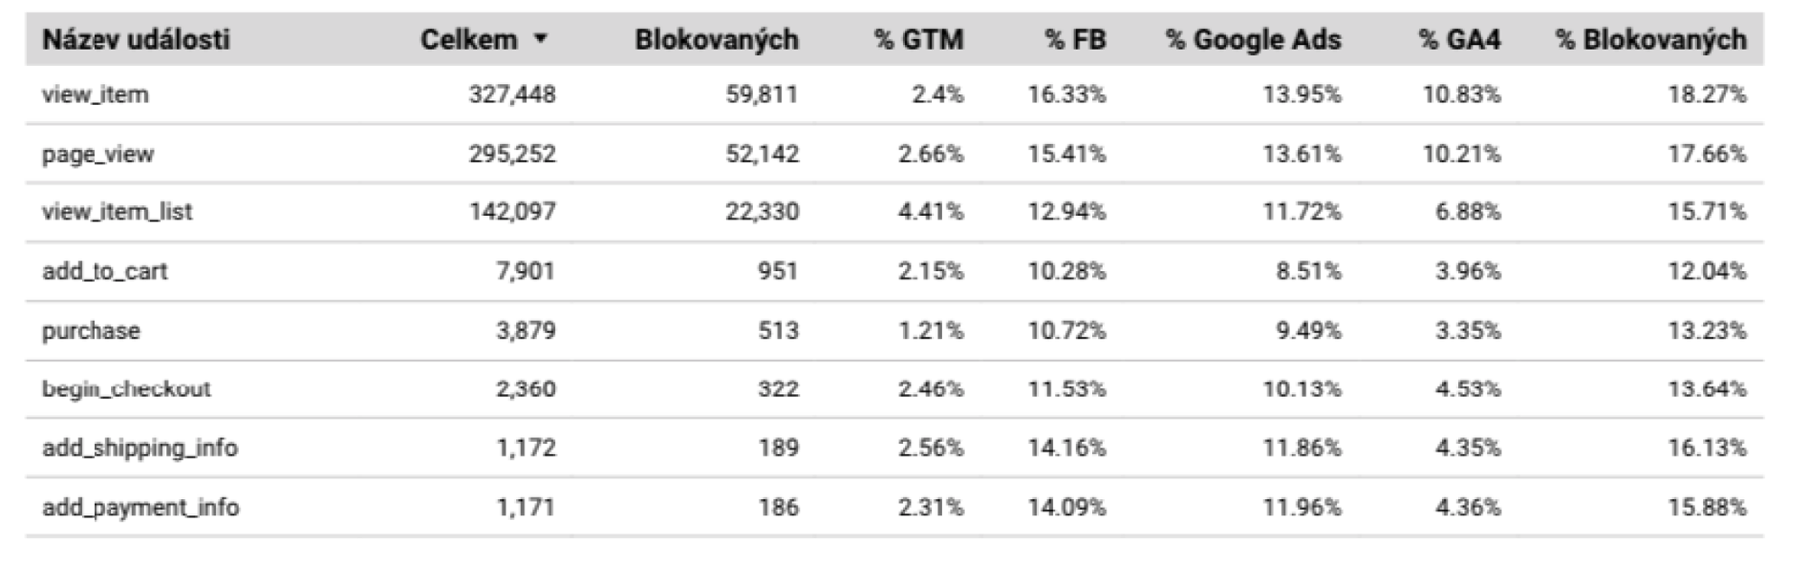Click the % GTM column header

[x=918, y=40]
